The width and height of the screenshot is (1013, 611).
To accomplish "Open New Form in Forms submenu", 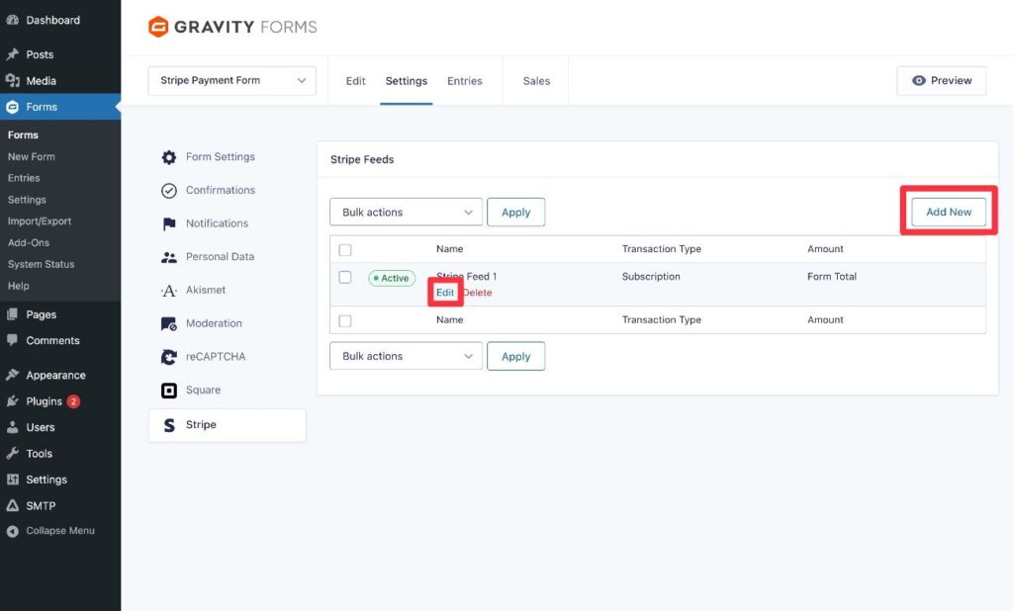I will 31,156.
